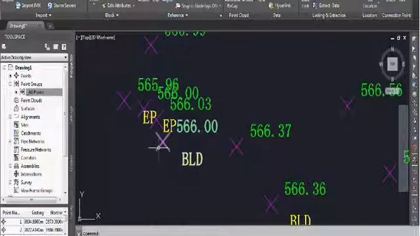The width and height of the screenshot is (420, 236).
Task: Click the Connection Point panel label
Action: pyautogui.click(x=396, y=15)
